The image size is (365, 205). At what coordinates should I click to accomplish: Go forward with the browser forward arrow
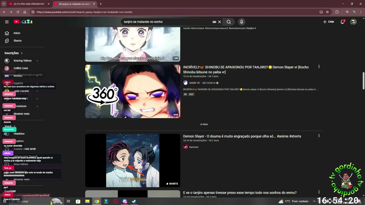pyautogui.click(x=11, y=12)
